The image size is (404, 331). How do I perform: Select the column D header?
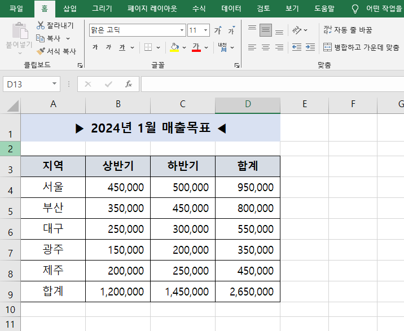click(248, 104)
